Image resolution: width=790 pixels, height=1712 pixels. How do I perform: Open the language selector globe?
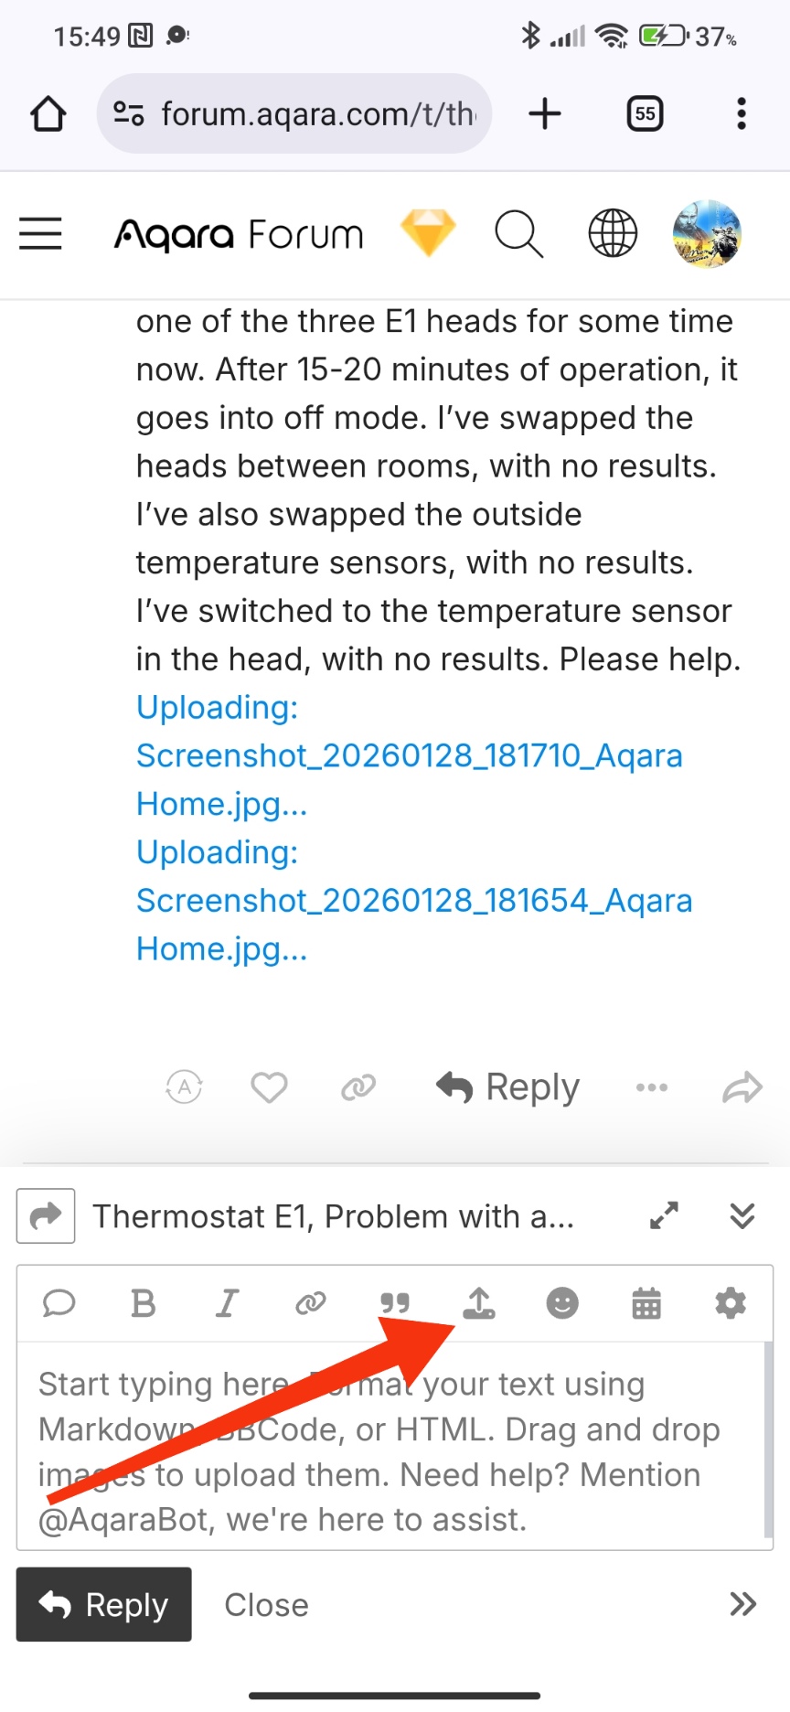tap(613, 234)
